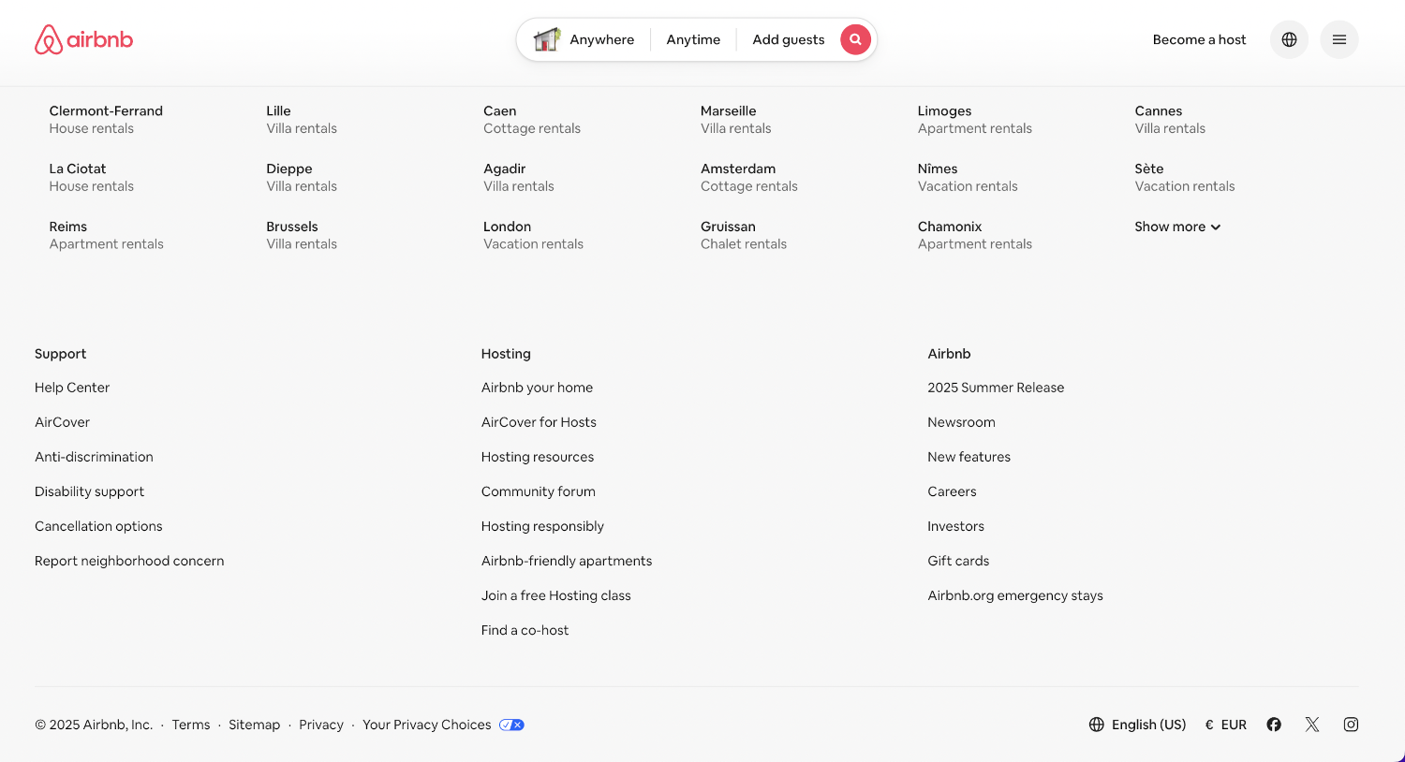Open AirCover for Hosts link
Viewport: 1405px width, 762px height.
pyautogui.click(x=539, y=422)
